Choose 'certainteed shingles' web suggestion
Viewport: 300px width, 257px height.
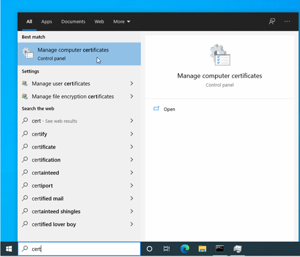tap(56, 211)
